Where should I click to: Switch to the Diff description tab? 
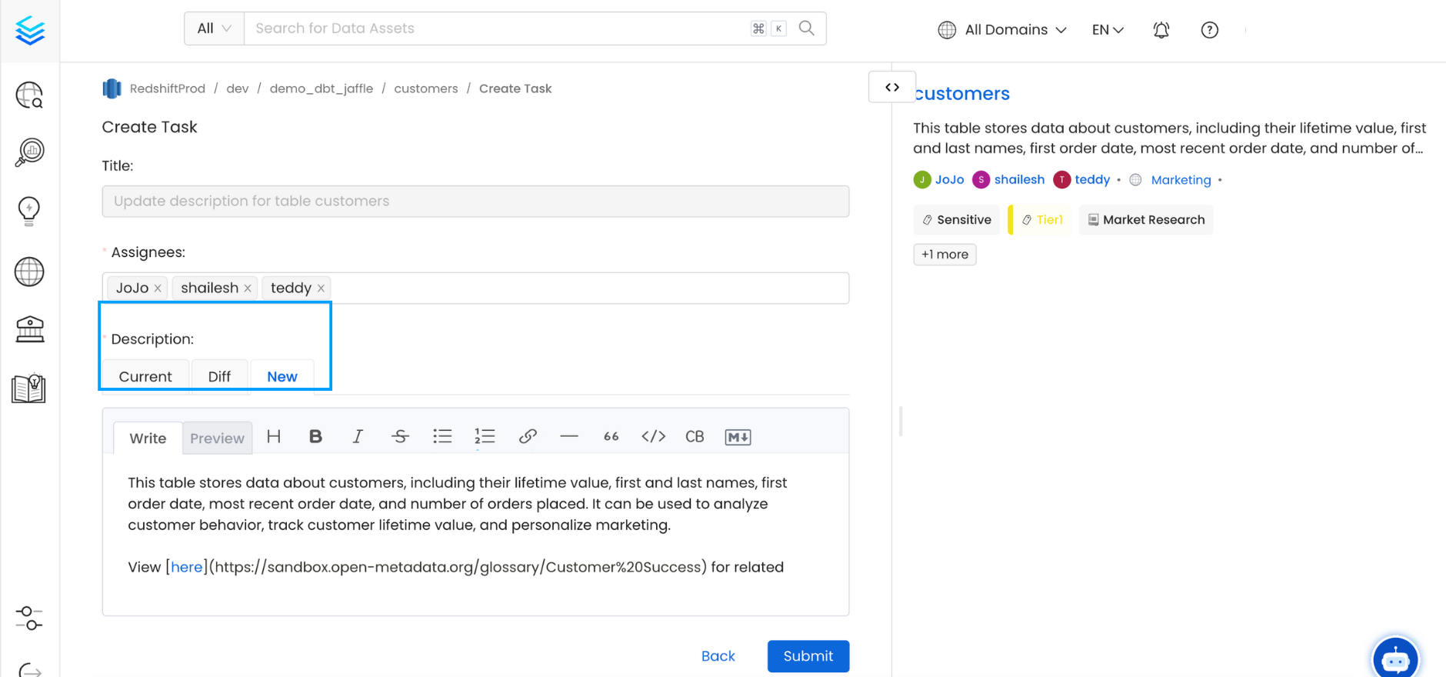219,377
